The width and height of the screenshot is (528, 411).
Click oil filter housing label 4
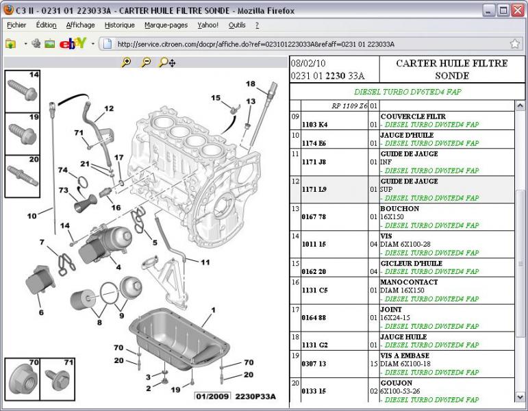point(118,267)
